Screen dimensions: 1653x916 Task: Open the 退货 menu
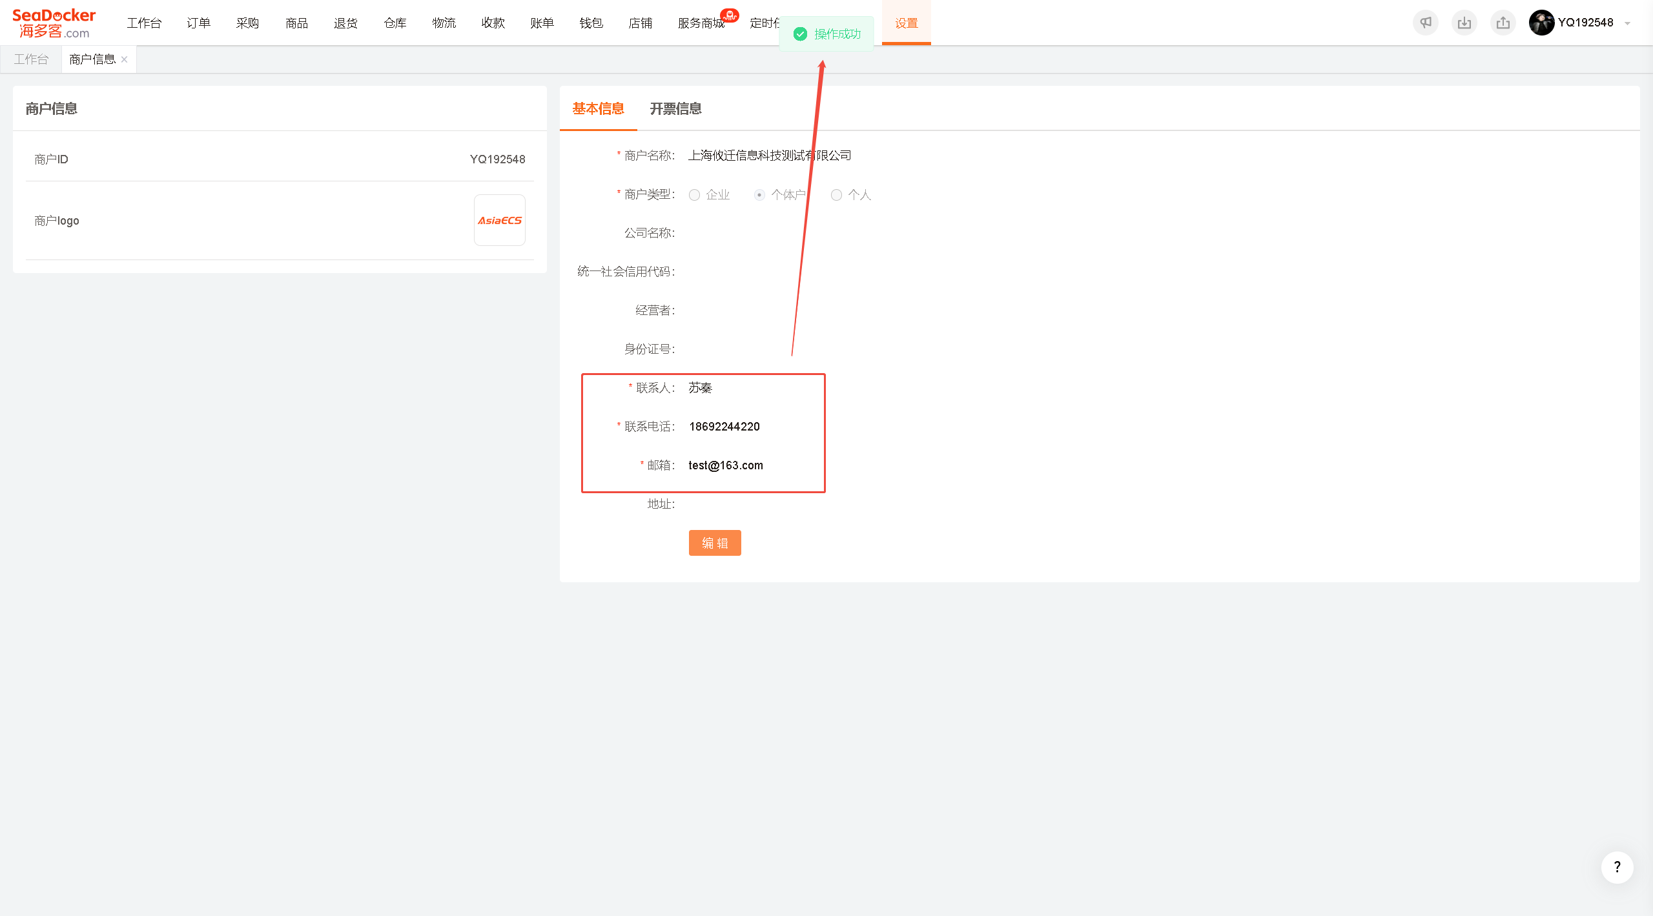[x=345, y=23]
